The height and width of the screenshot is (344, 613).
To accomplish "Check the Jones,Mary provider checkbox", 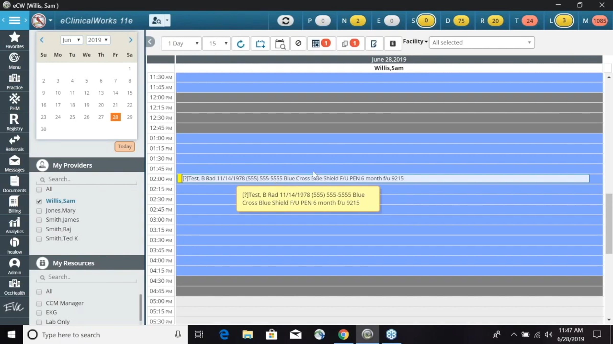I will [x=39, y=211].
